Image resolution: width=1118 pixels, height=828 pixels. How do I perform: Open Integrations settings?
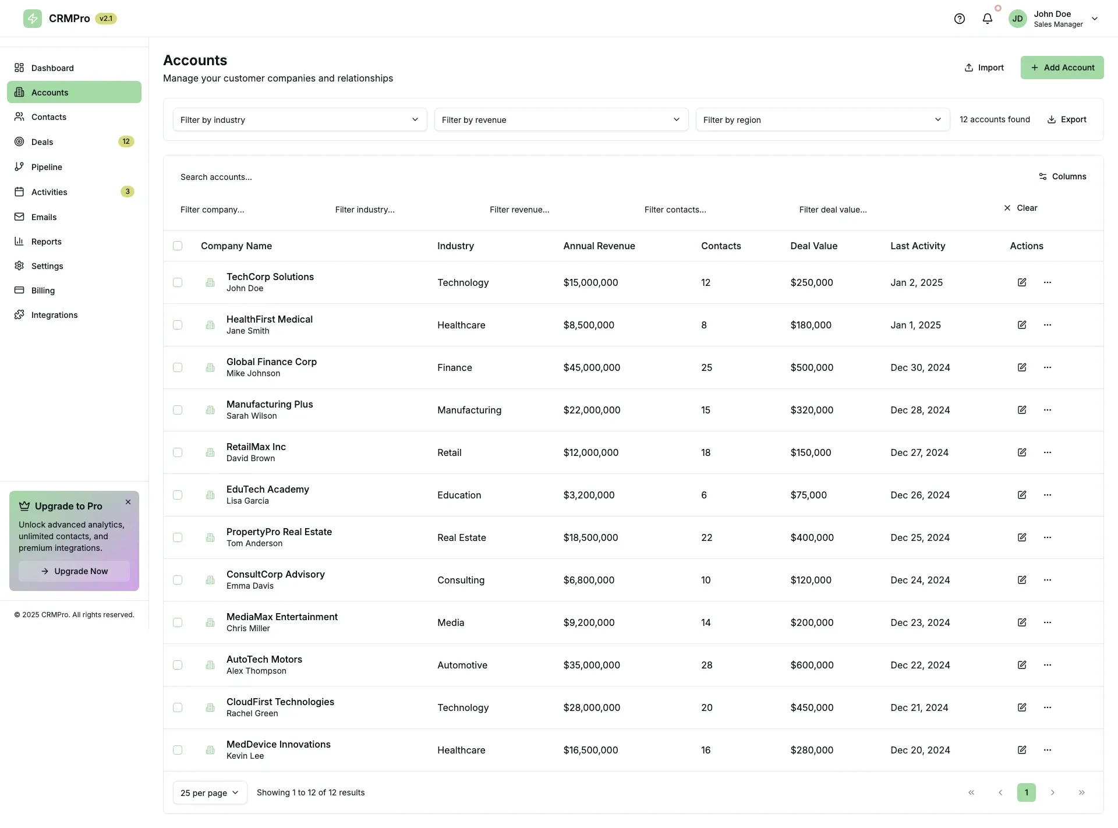[54, 314]
